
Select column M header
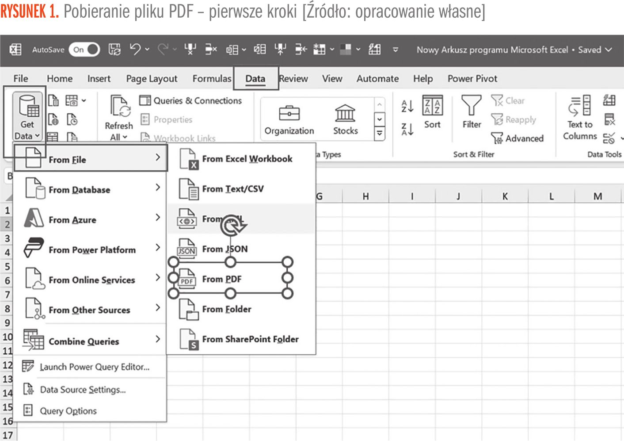597,196
